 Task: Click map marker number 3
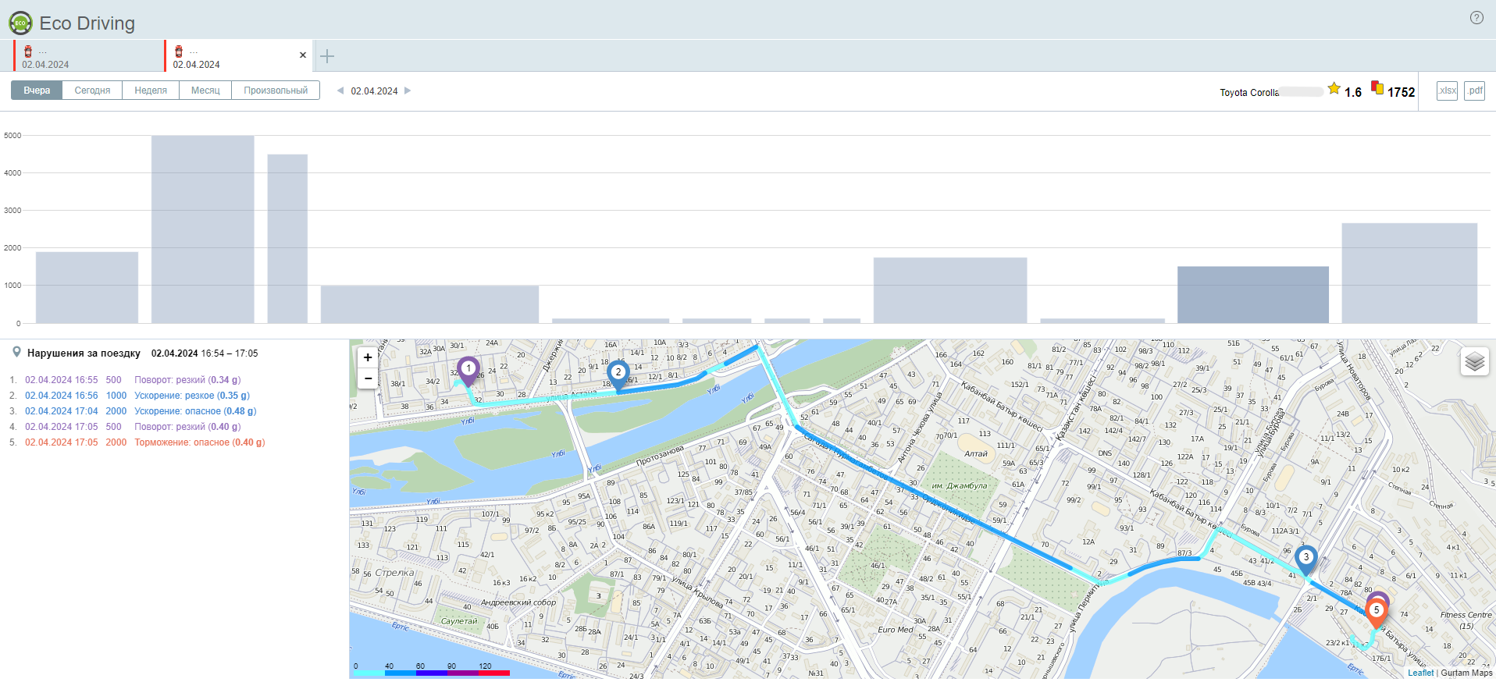1305,559
